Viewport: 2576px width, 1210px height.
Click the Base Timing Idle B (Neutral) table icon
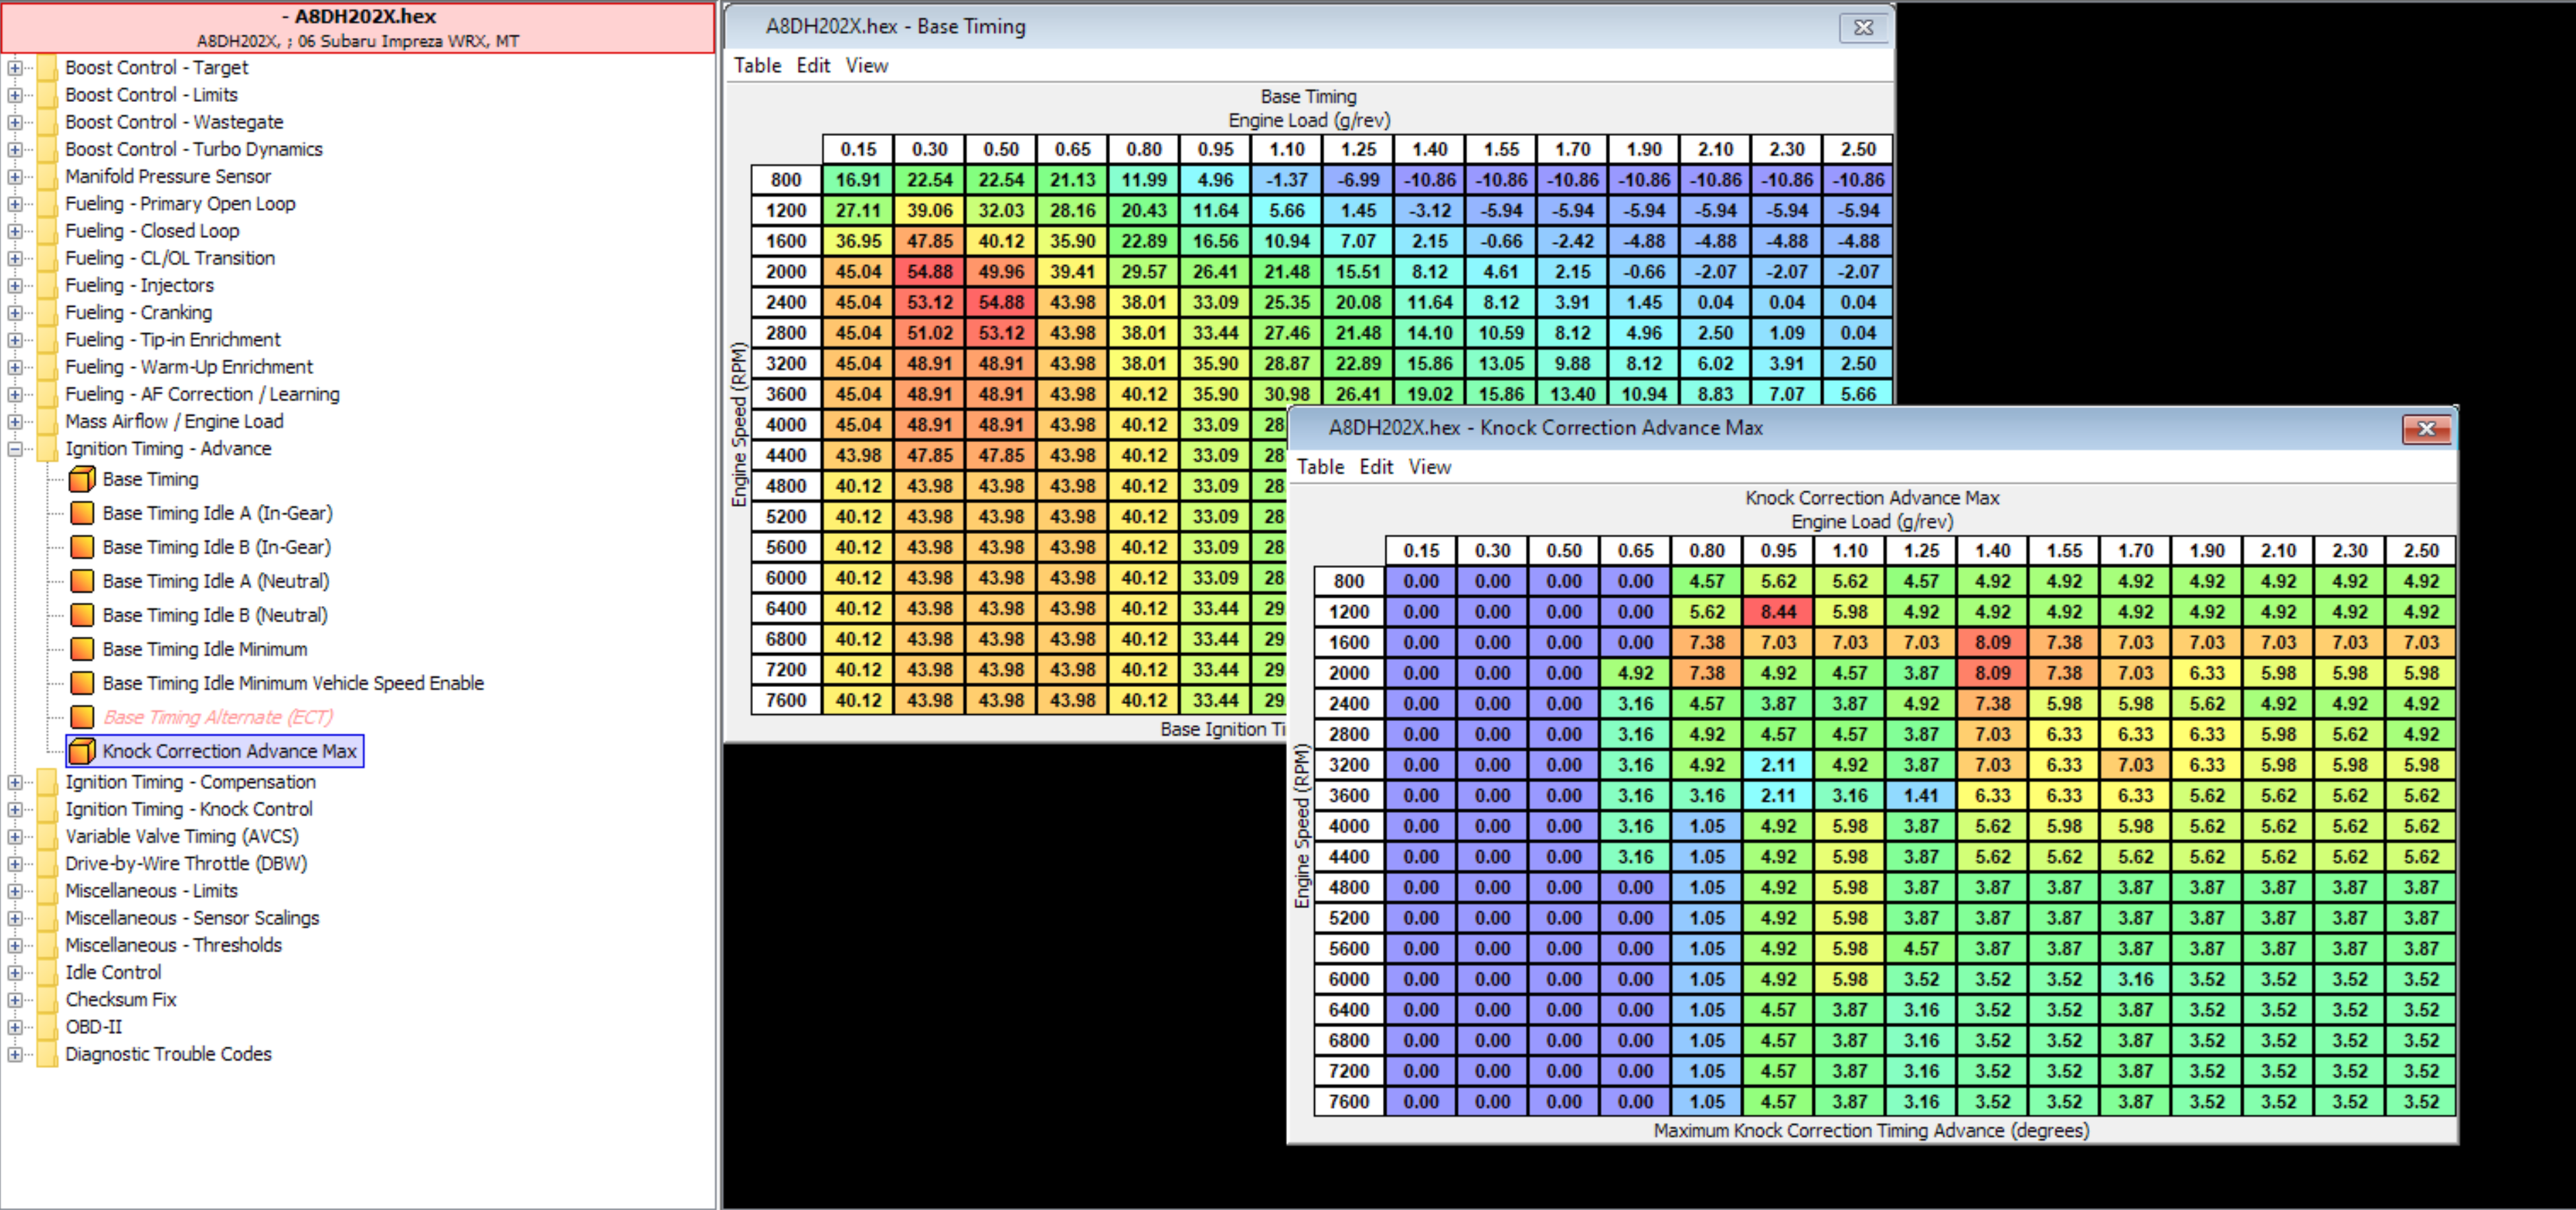pos(82,615)
